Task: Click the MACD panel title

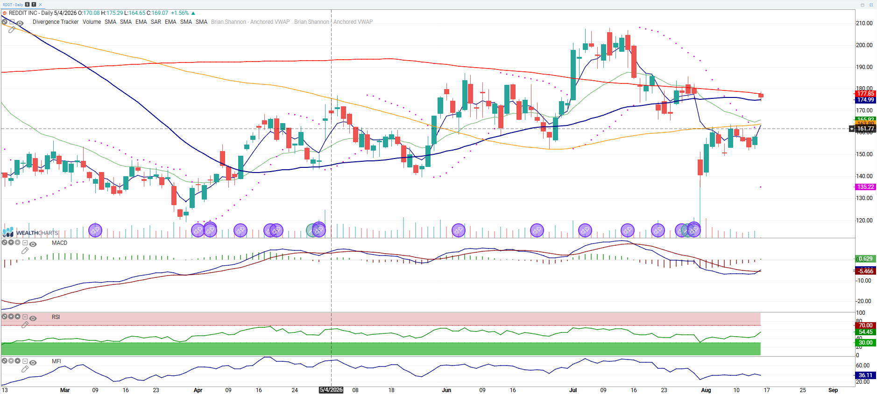Action: (59, 243)
